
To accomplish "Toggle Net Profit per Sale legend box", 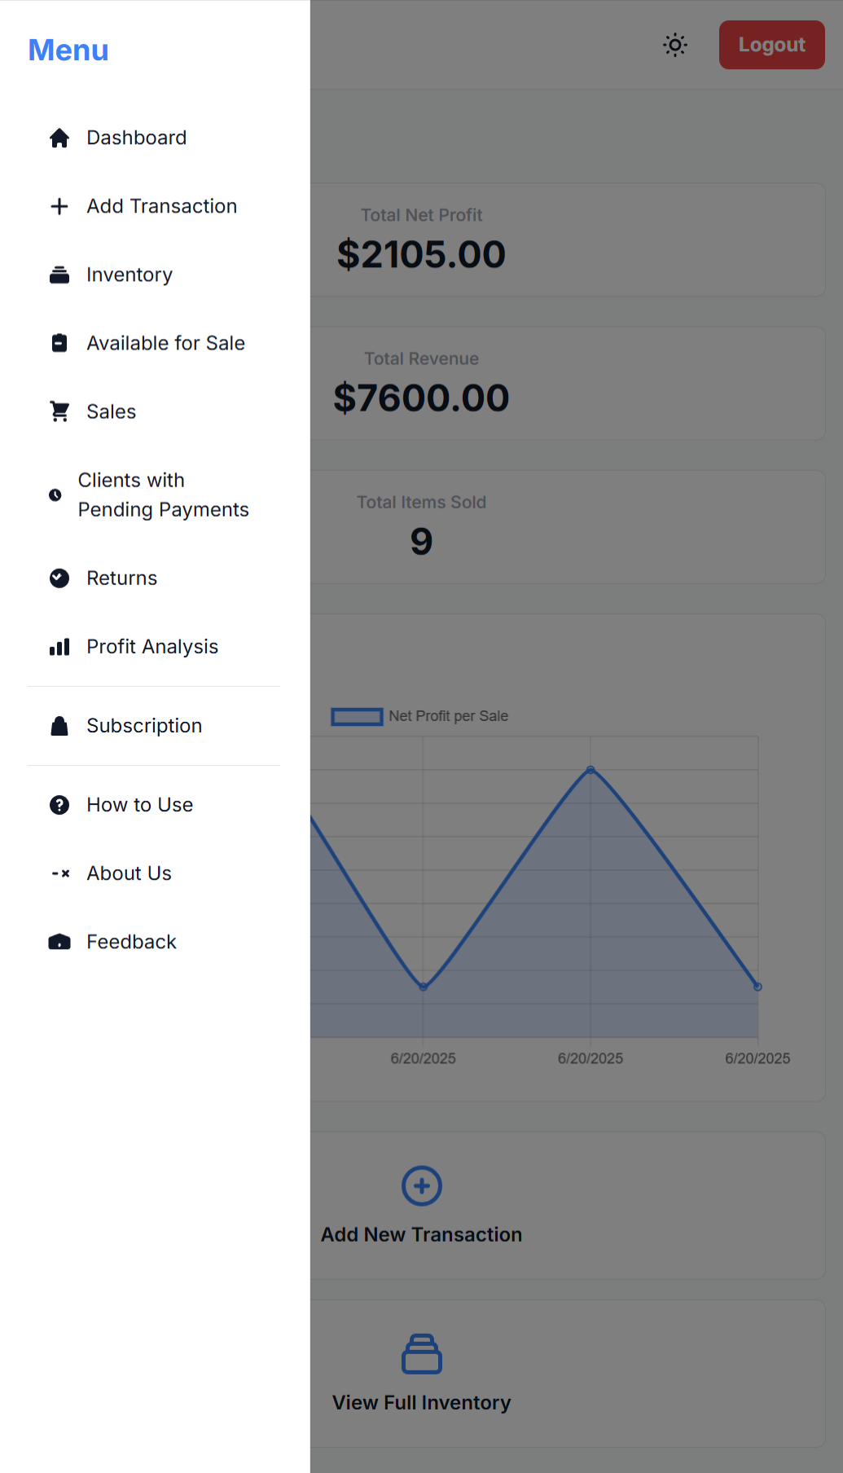I will tap(357, 717).
